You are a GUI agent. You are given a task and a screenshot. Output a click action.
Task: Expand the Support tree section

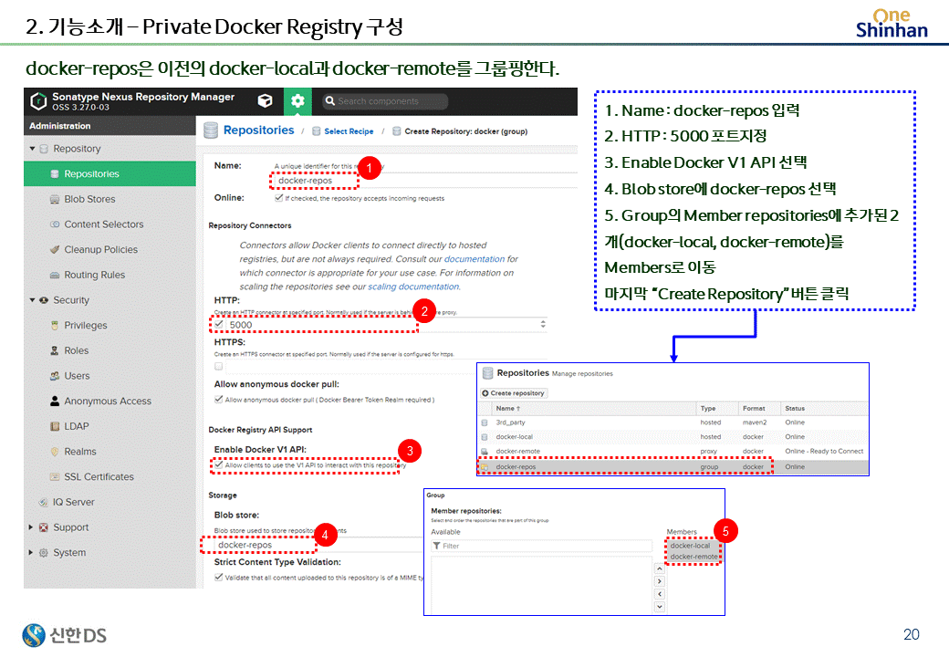pos(31,527)
